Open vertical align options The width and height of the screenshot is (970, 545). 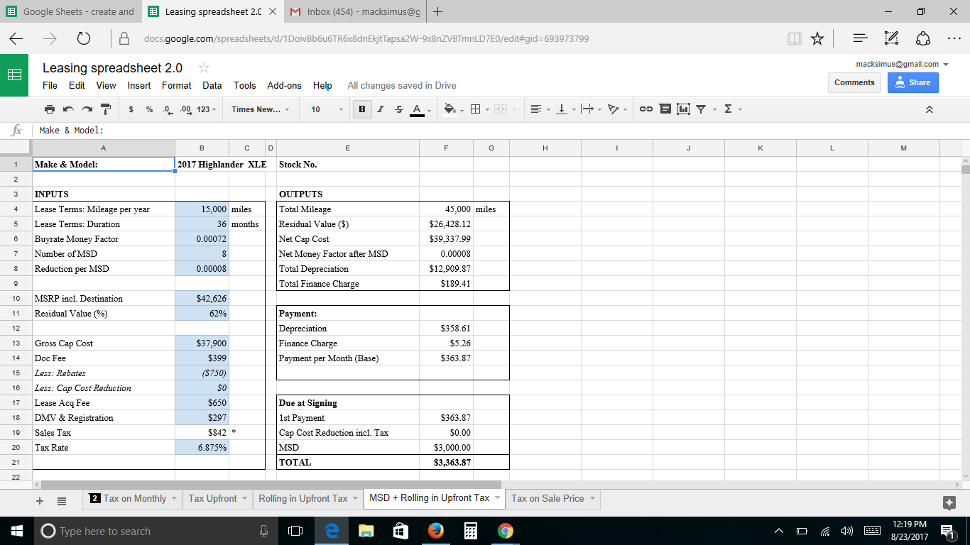click(x=565, y=109)
